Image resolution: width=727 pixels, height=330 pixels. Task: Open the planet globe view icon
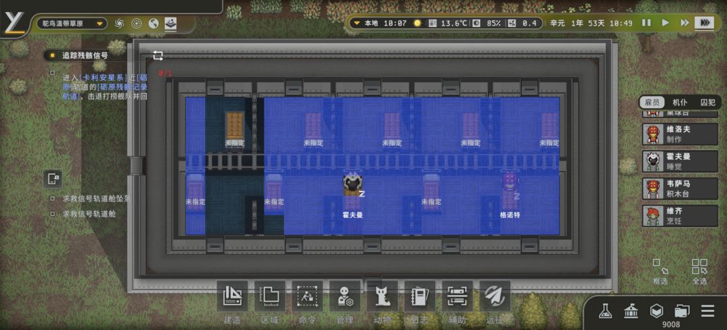point(153,24)
